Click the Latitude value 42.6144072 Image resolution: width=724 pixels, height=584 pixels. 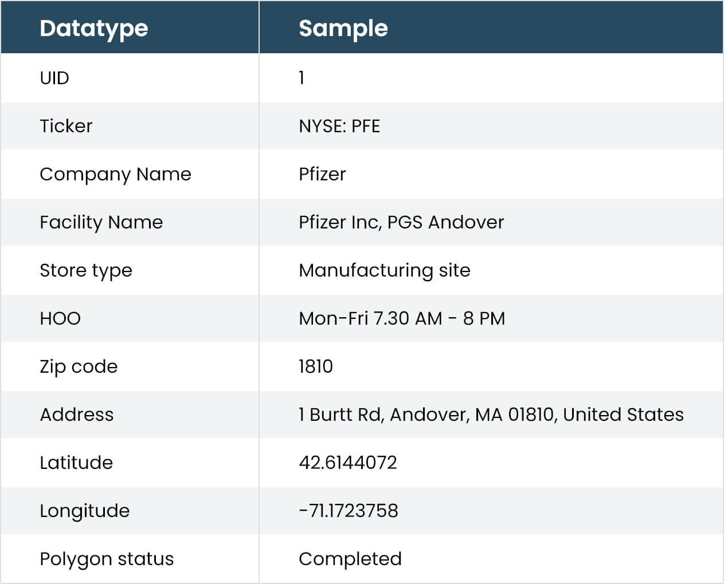click(348, 463)
